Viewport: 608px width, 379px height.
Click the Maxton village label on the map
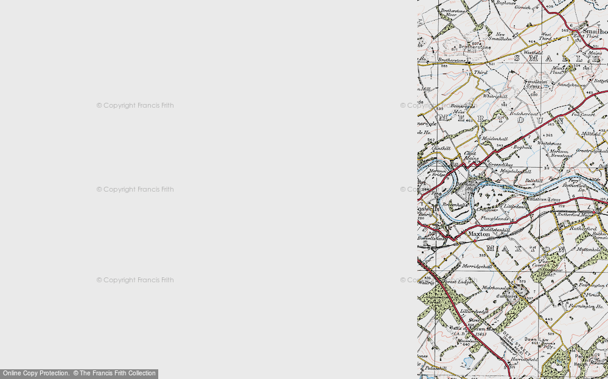coord(479,234)
